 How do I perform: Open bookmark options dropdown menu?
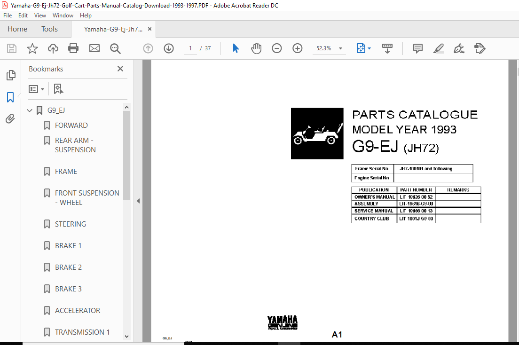[x=36, y=89]
